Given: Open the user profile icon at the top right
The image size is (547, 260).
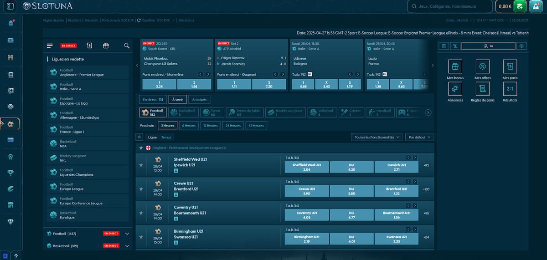Looking at the screenshot, I should (535, 6).
